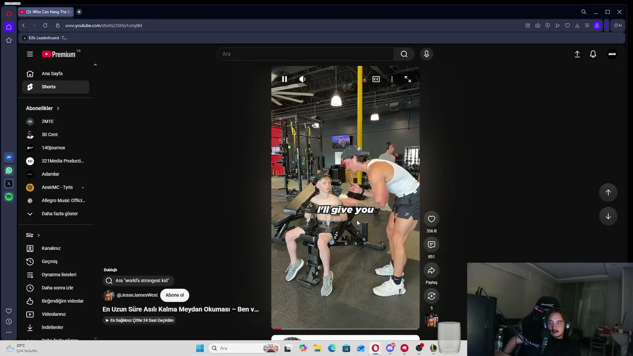This screenshot has width=633, height=356.
Task: Open Opera's bookmark heart in the address bar
Action: point(567,25)
